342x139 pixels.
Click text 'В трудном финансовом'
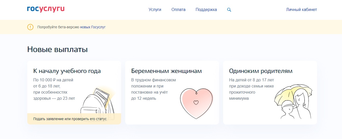click(154, 80)
